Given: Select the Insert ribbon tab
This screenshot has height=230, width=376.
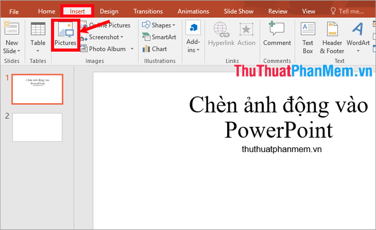Looking at the screenshot, I should point(77,11).
